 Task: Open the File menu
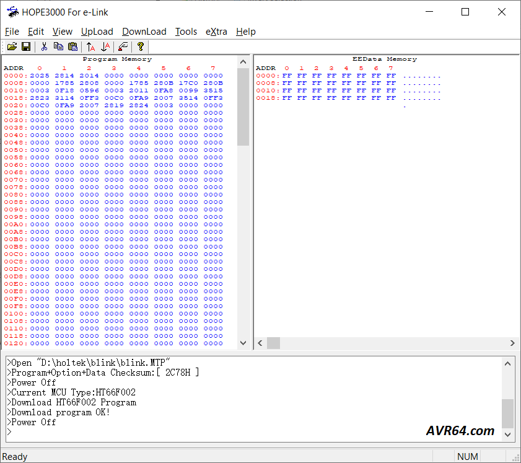point(12,32)
